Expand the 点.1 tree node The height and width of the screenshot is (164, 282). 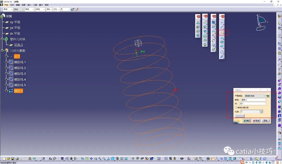click(6, 56)
